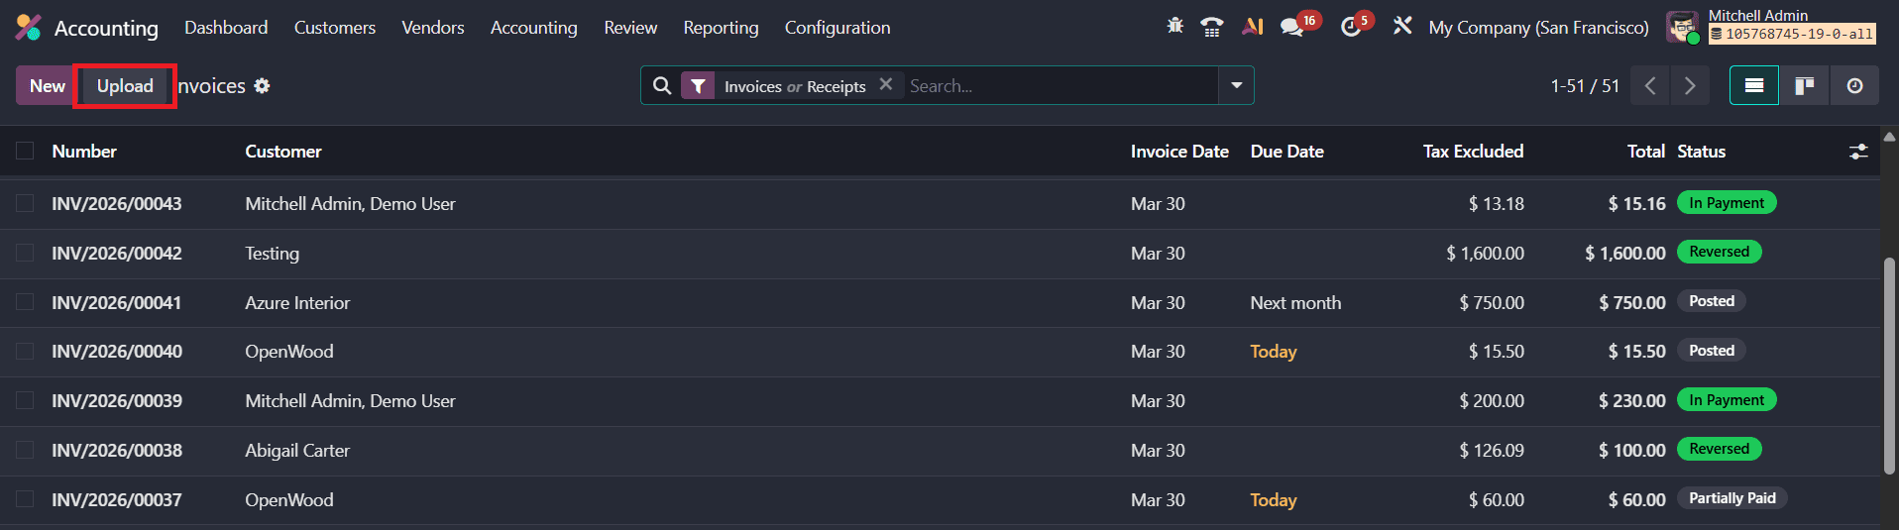The image size is (1899, 530).
Task: Open the Configuration menu
Action: (838, 28)
